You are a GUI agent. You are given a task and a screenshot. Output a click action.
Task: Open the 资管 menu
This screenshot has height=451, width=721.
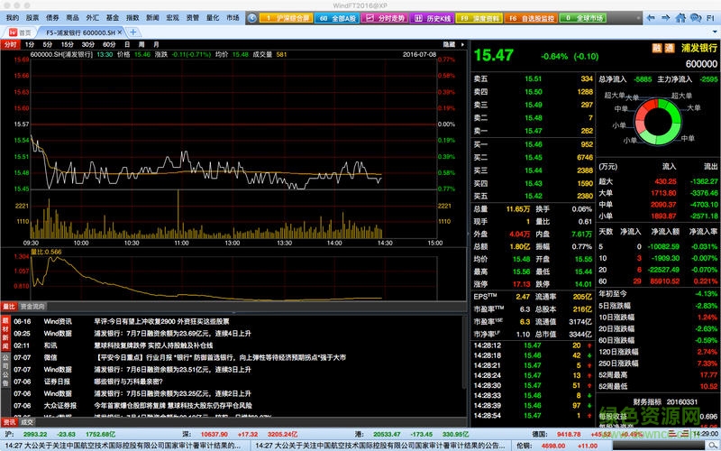tap(193, 17)
